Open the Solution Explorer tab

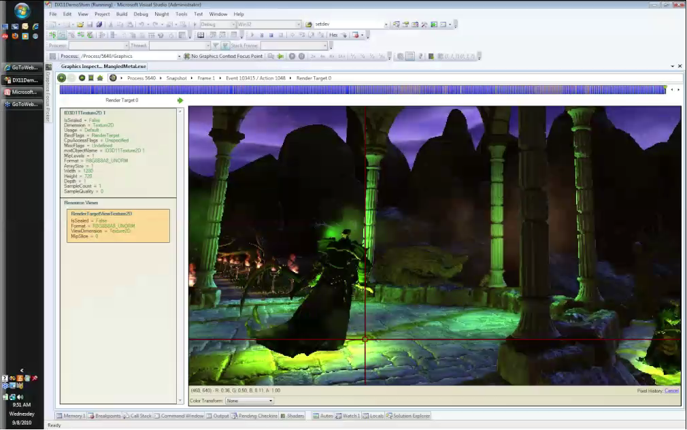408,416
